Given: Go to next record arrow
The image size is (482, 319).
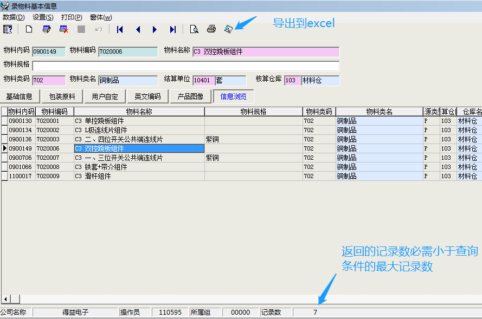Looking at the screenshot, I should coord(155,29).
